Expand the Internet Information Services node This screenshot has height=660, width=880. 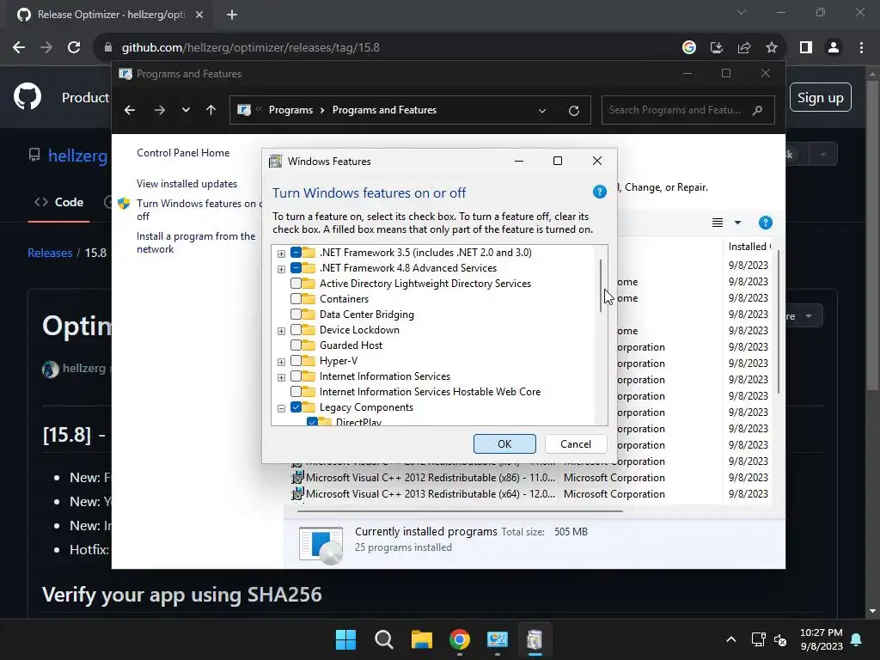281,378
